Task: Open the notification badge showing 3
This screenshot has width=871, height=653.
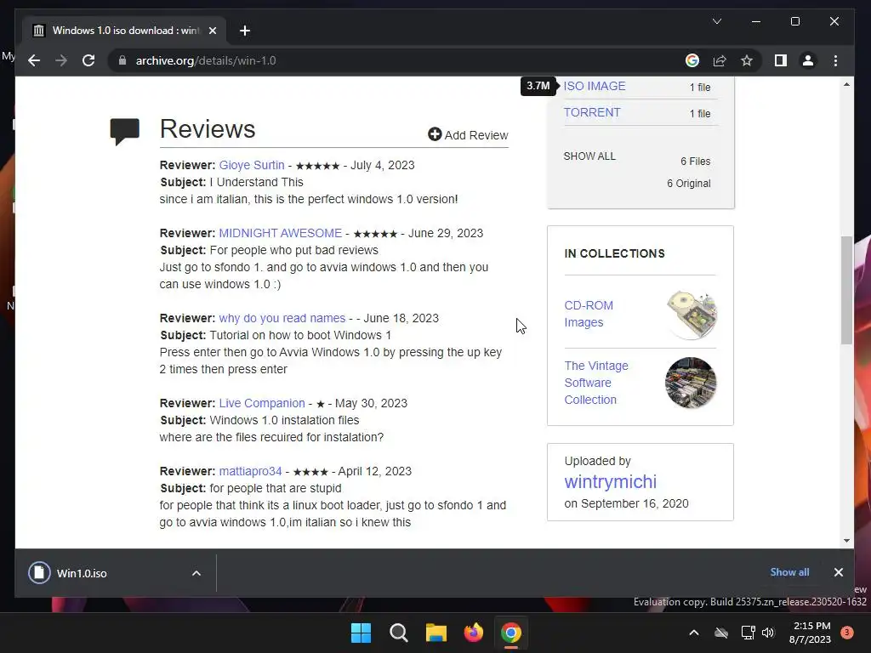Action: click(x=846, y=633)
